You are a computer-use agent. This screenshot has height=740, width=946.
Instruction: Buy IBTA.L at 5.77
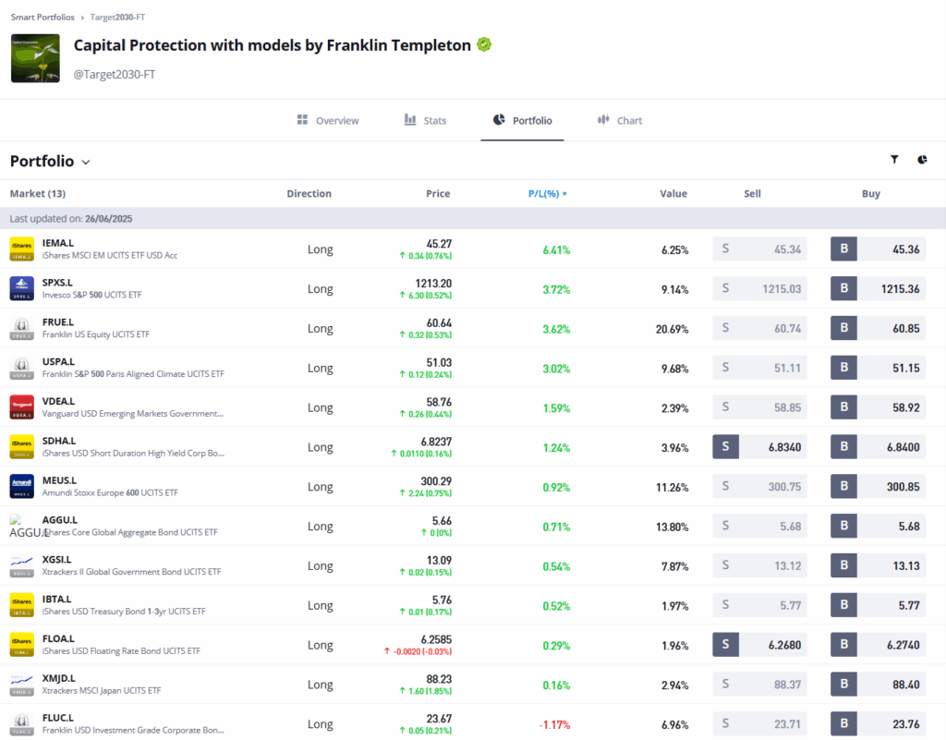click(x=878, y=605)
